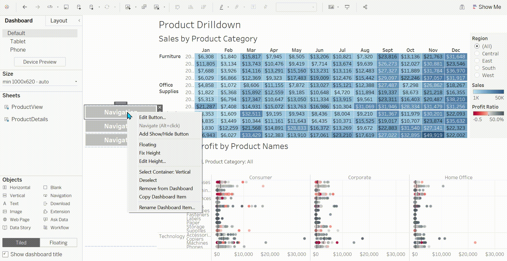The width and height of the screenshot is (507, 261).
Task: Click the undo back arrow
Action: pos(25,7)
